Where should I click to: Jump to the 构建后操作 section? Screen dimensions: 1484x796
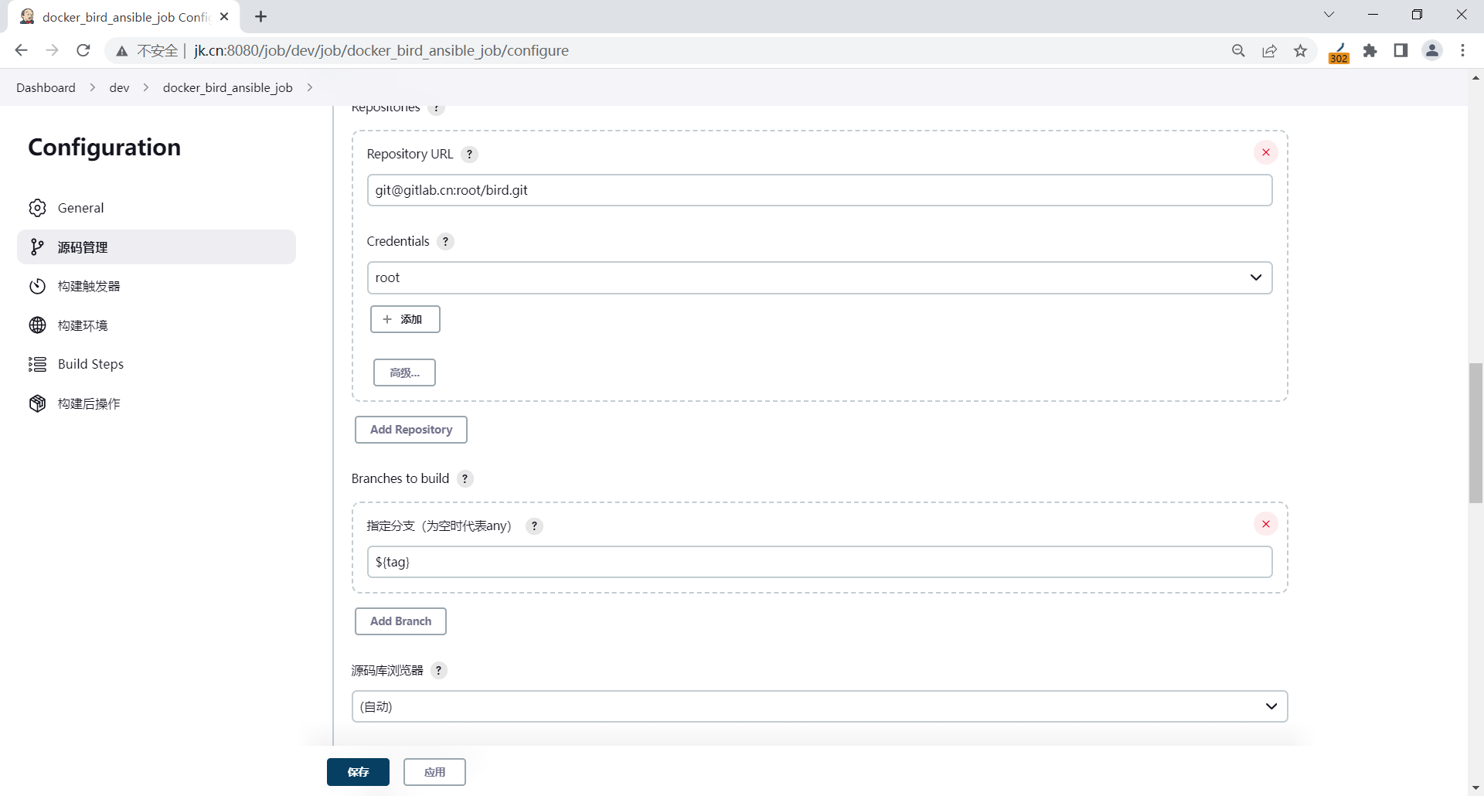[156, 403]
